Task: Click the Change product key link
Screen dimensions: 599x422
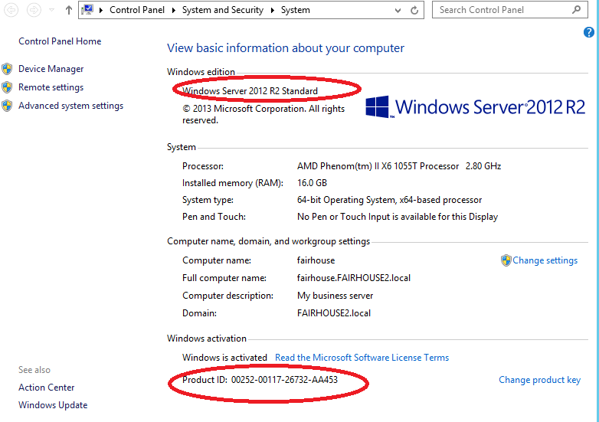Action: (x=539, y=380)
